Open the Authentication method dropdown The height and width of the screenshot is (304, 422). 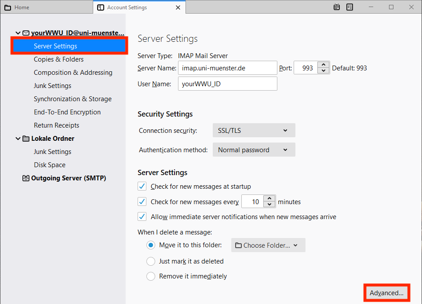point(254,150)
